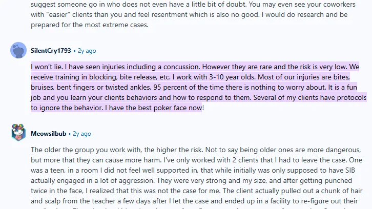
Task: Open Meowsilbub's colorful avatar icon
Action: coord(18,132)
